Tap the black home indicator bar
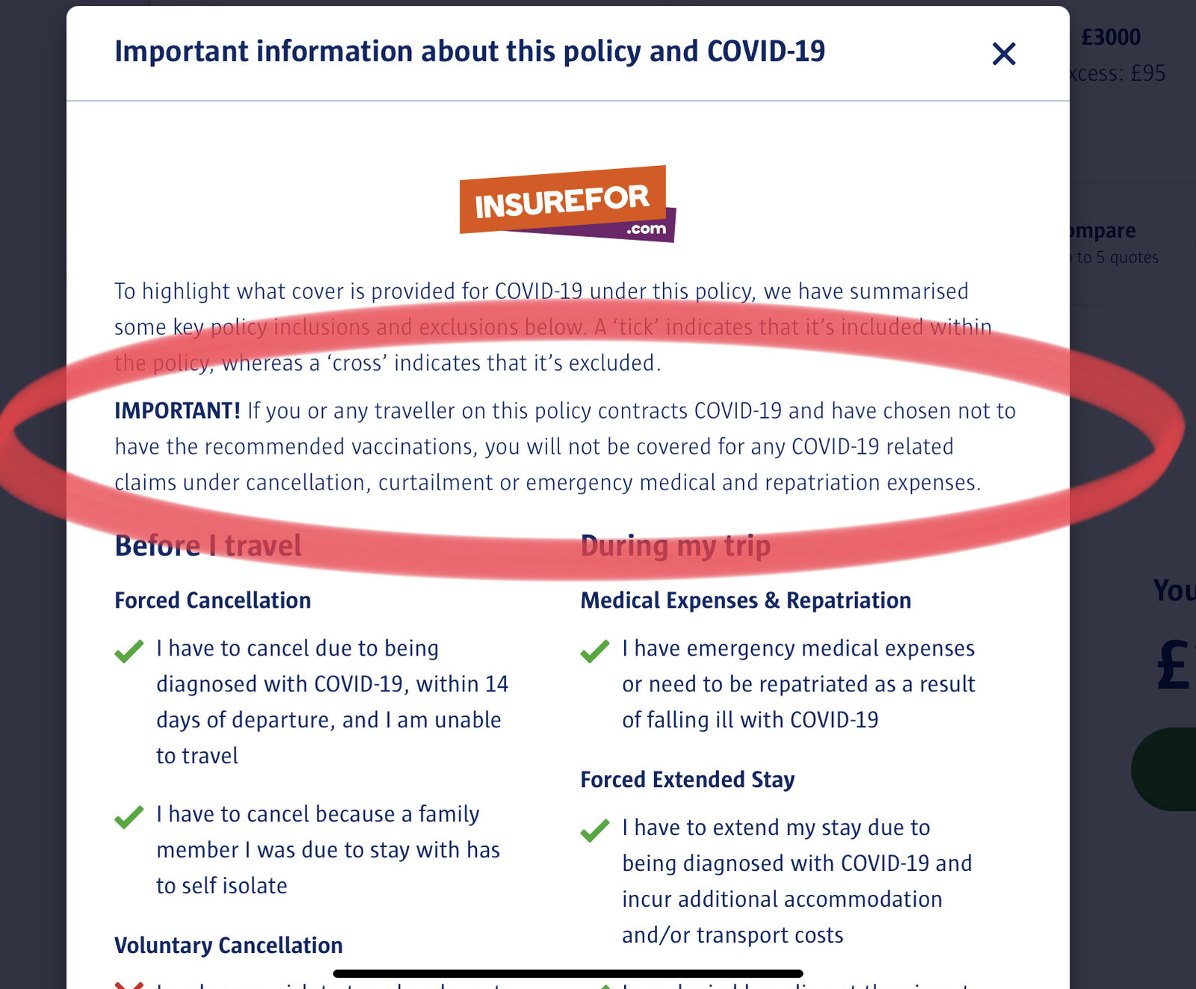Viewport: 1196px width, 989px height. 568,973
